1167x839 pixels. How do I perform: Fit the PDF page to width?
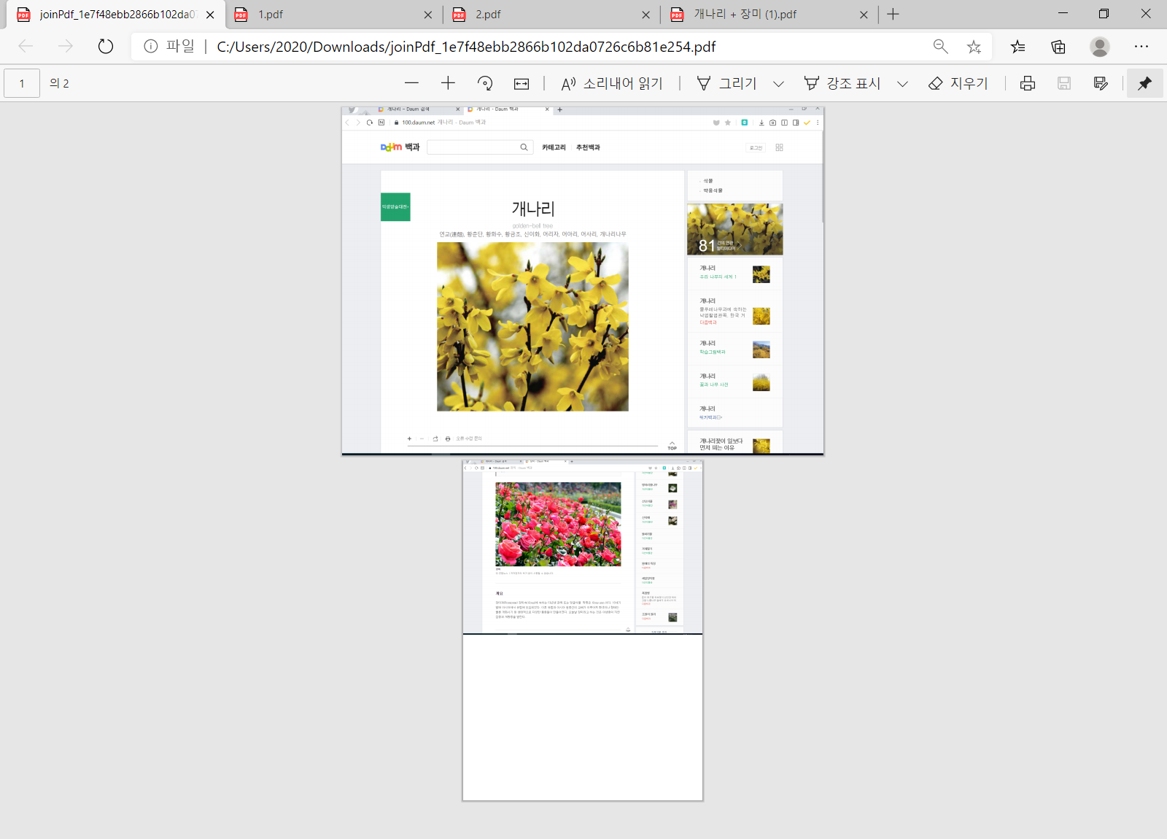522,84
